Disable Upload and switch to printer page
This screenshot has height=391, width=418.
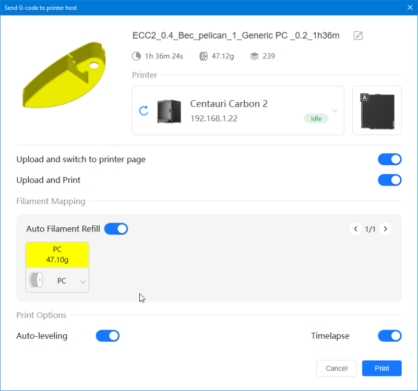coord(389,160)
